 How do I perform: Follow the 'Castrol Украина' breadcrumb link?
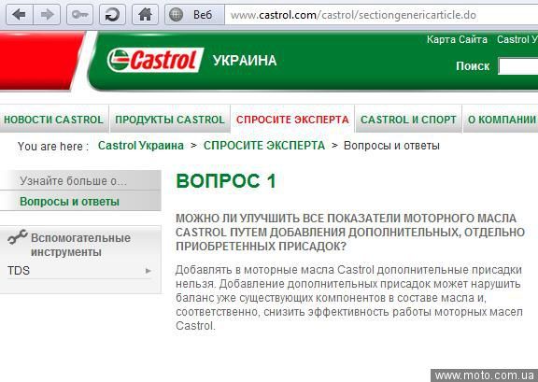pyautogui.click(x=141, y=146)
